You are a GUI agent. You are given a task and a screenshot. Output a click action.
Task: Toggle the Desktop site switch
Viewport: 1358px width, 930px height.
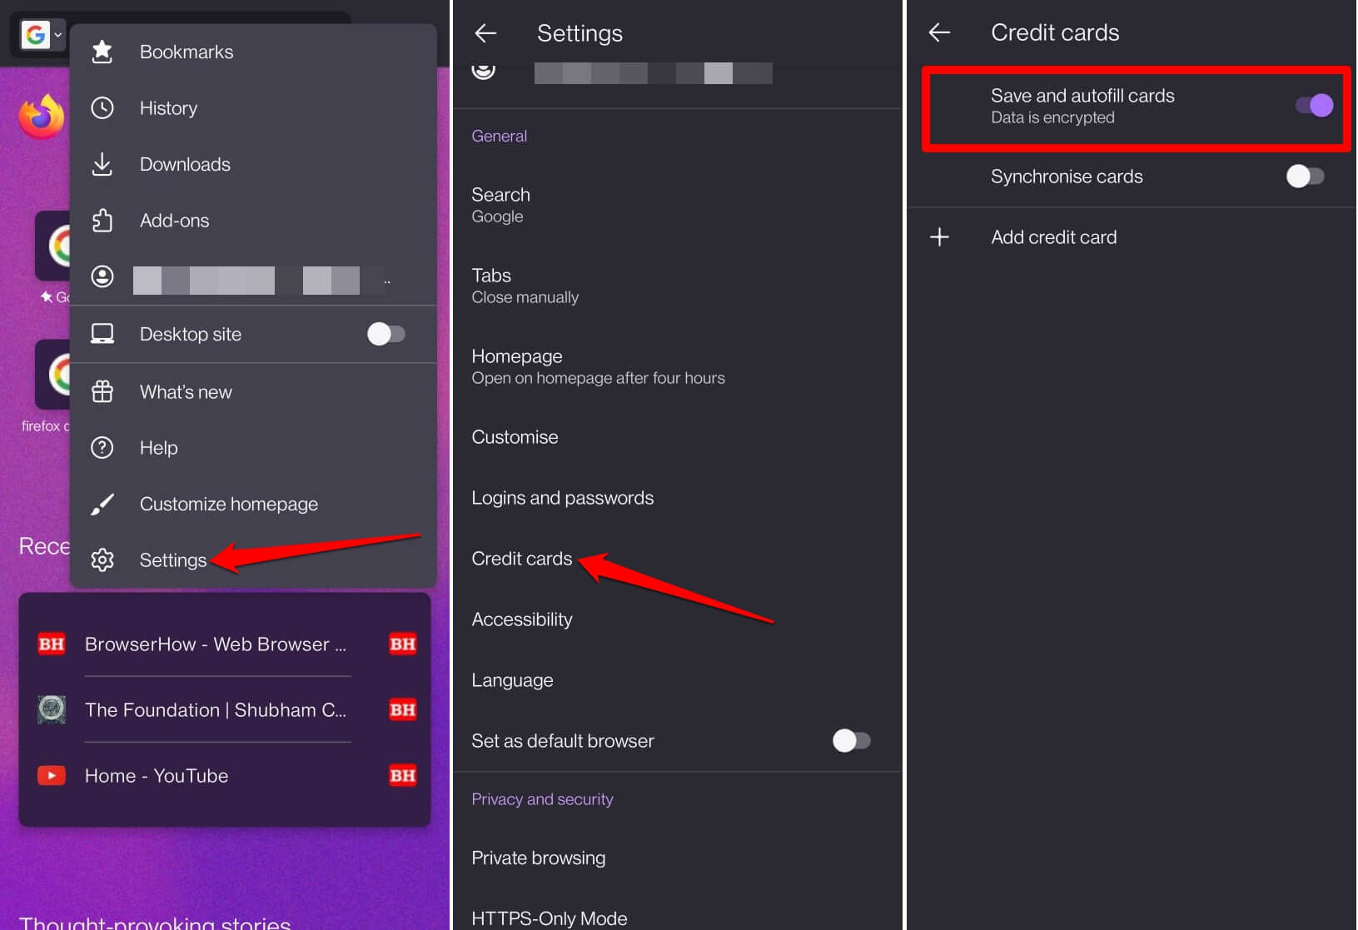(386, 334)
